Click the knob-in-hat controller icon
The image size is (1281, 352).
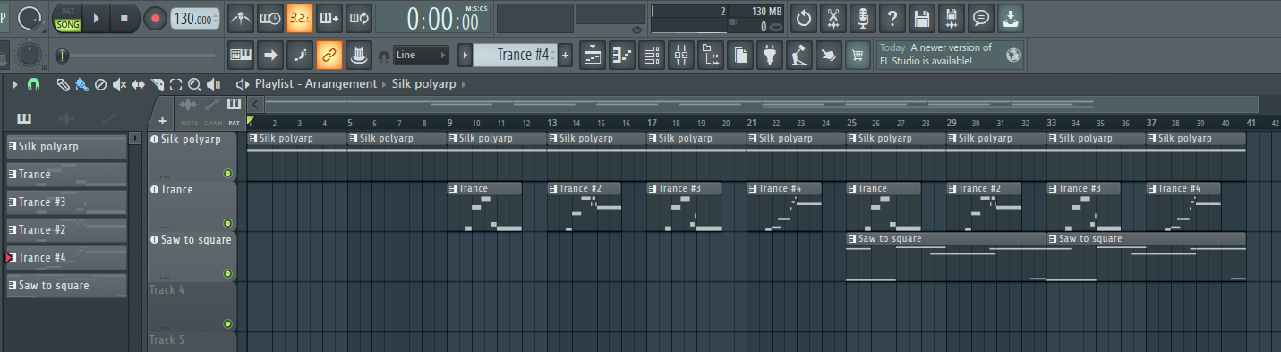(358, 56)
